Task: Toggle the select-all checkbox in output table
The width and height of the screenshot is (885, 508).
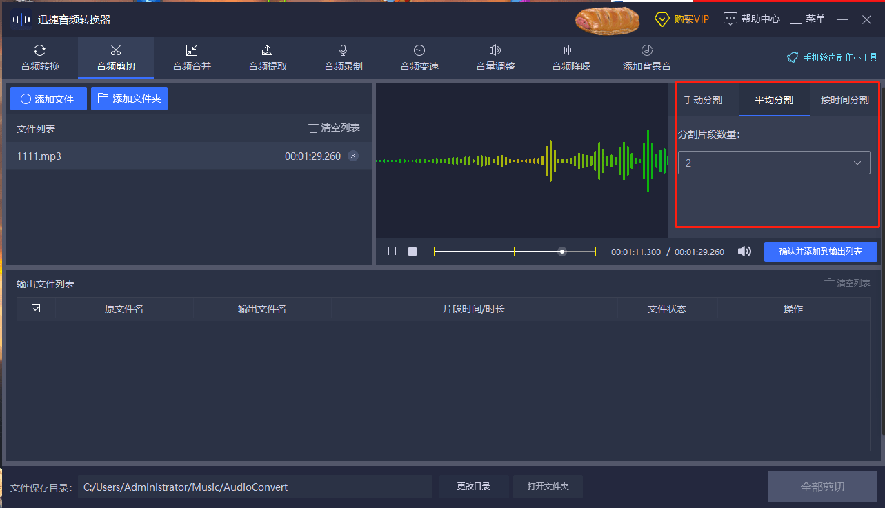Action: 36,308
